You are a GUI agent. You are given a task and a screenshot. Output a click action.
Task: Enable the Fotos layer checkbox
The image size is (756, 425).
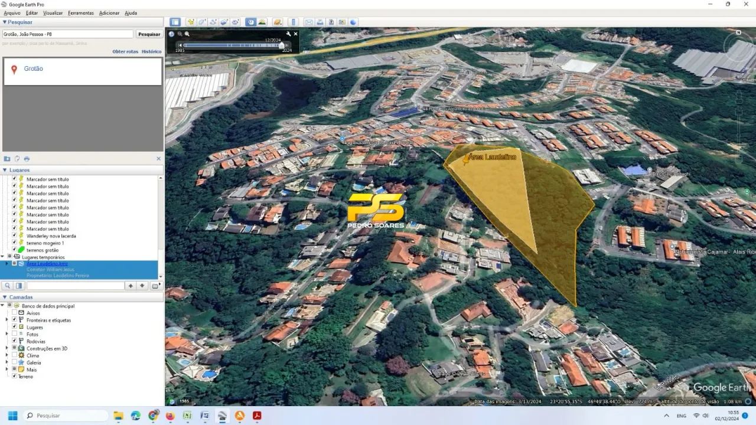click(14, 334)
